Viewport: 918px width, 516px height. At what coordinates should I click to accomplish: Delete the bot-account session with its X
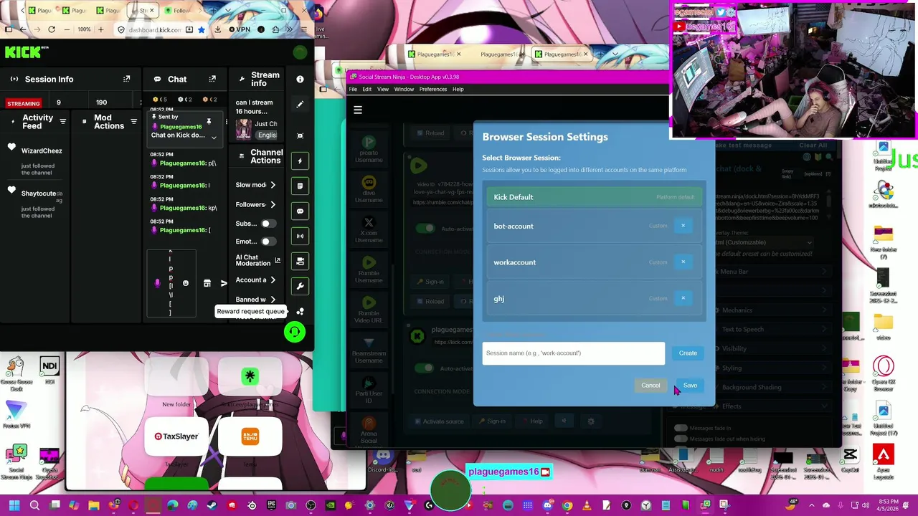coord(683,226)
